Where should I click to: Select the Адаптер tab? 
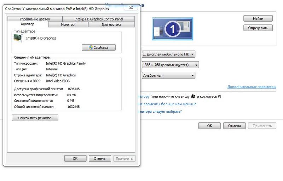pyautogui.click(x=28, y=24)
